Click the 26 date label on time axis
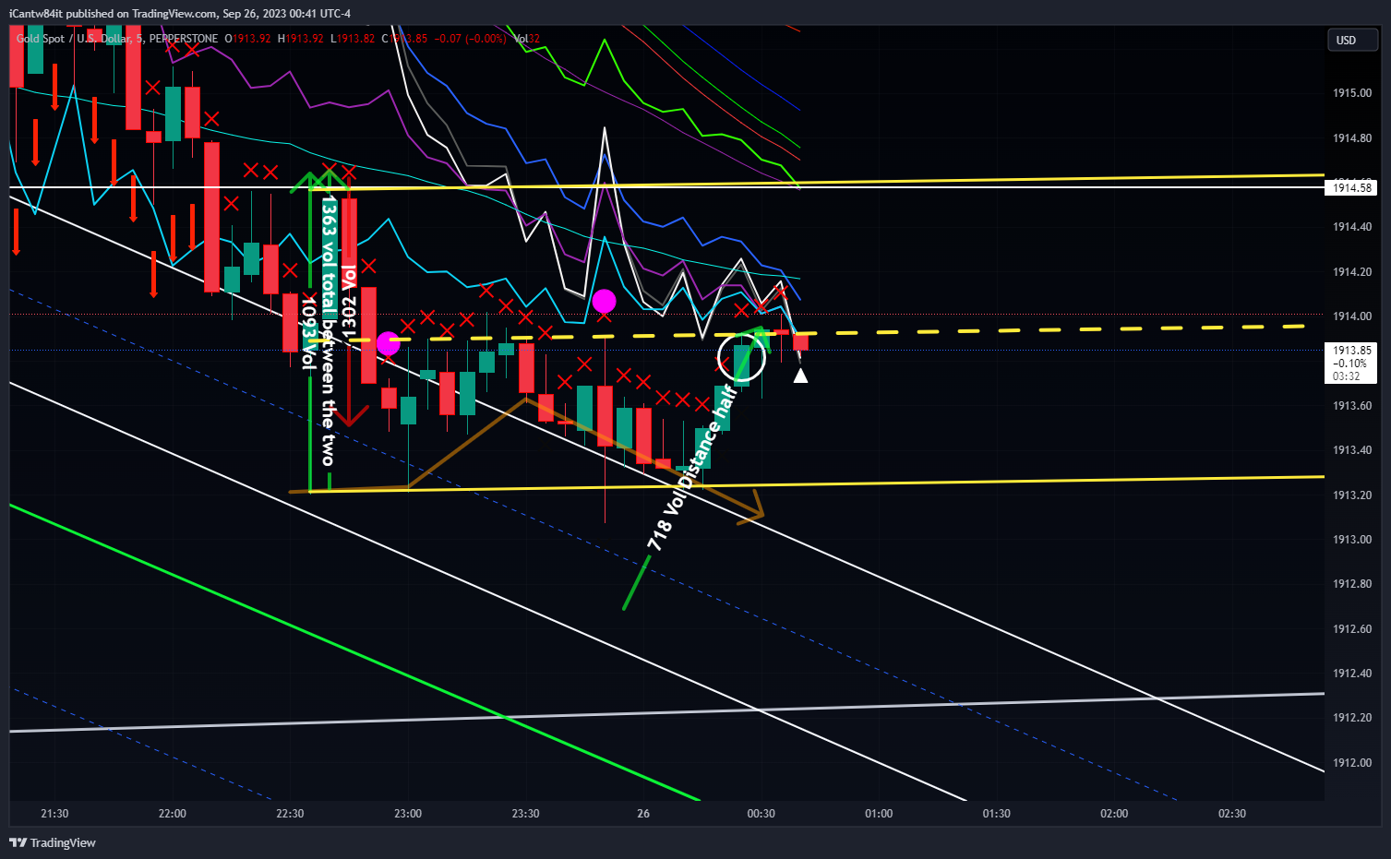Screen dimensions: 1391x859 click(x=643, y=814)
